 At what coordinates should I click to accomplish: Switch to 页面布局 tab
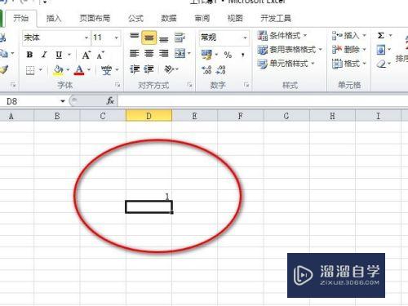pyautogui.click(x=95, y=18)
